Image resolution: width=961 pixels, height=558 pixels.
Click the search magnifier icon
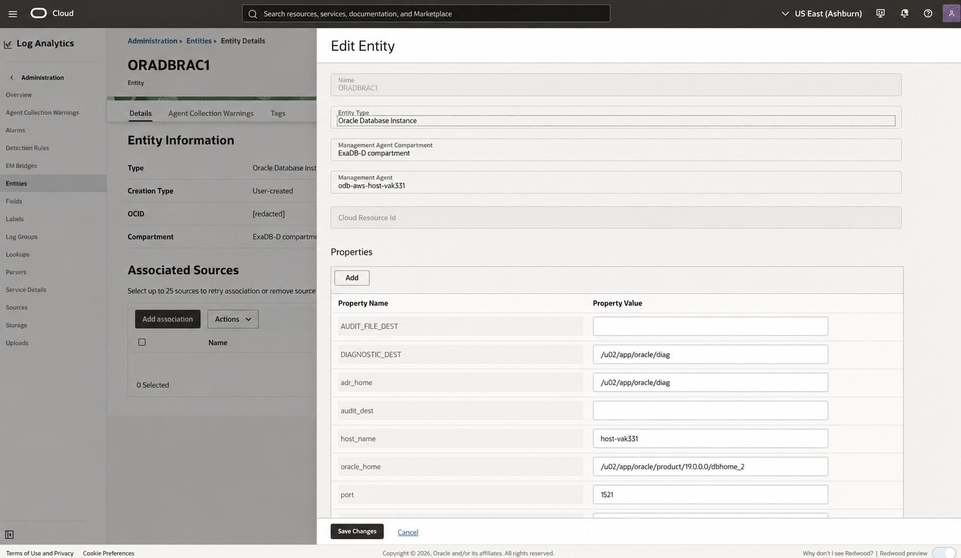click(x=253, y=13)
